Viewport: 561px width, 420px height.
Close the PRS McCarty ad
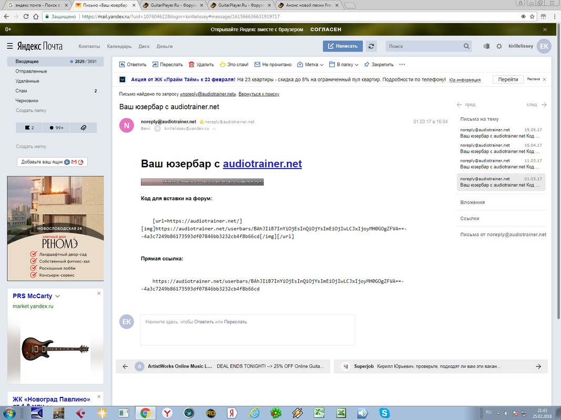tap(99, 293)
